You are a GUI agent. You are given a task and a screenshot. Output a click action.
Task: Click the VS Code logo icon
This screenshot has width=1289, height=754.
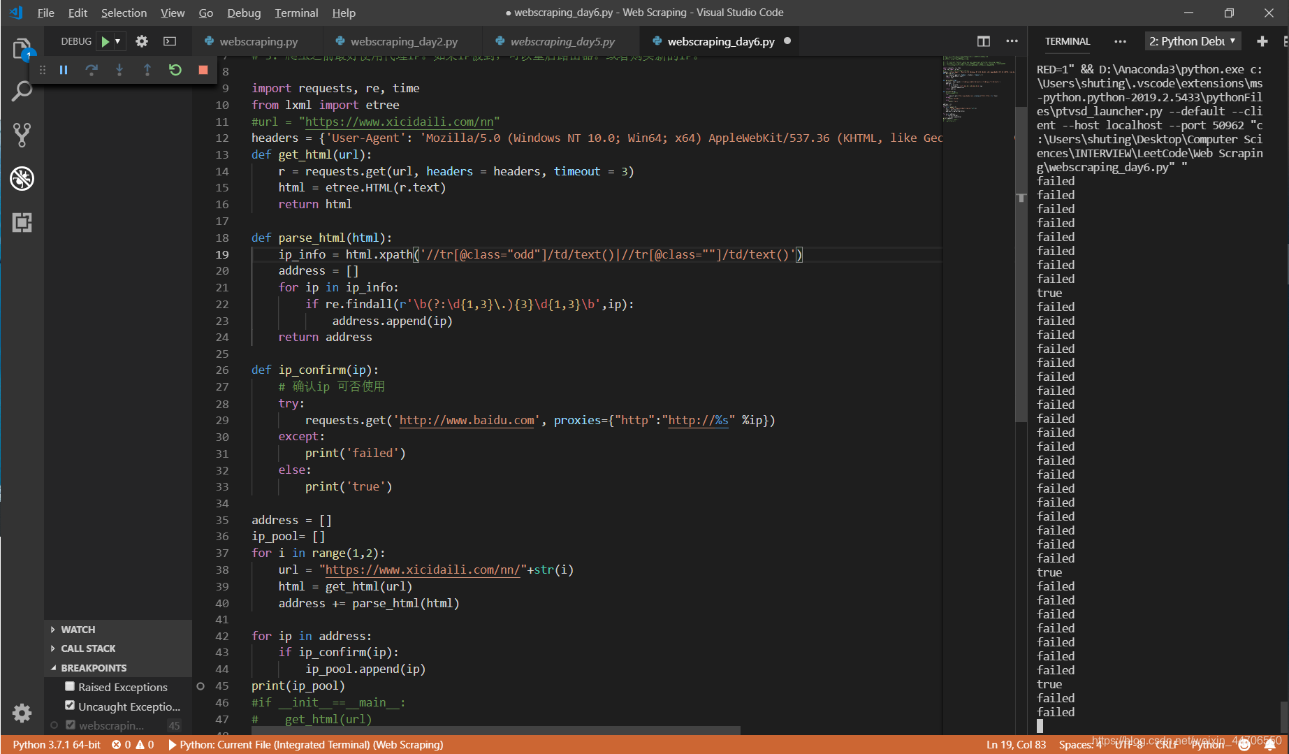pos(15,13)
